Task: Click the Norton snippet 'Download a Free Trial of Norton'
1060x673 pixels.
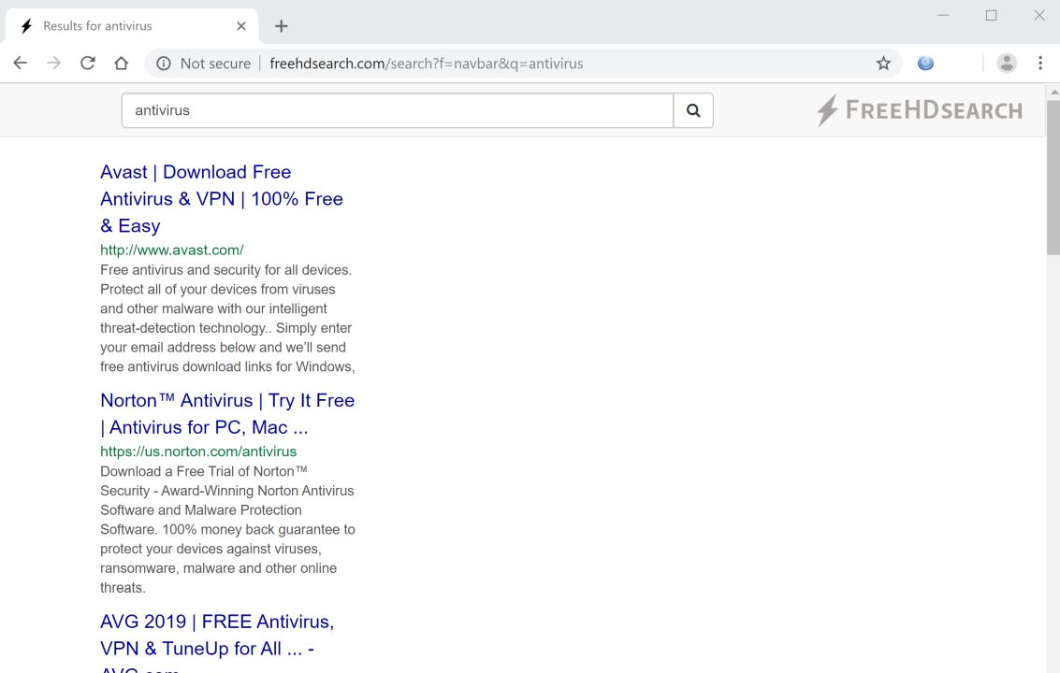Action: pos(203,471)
